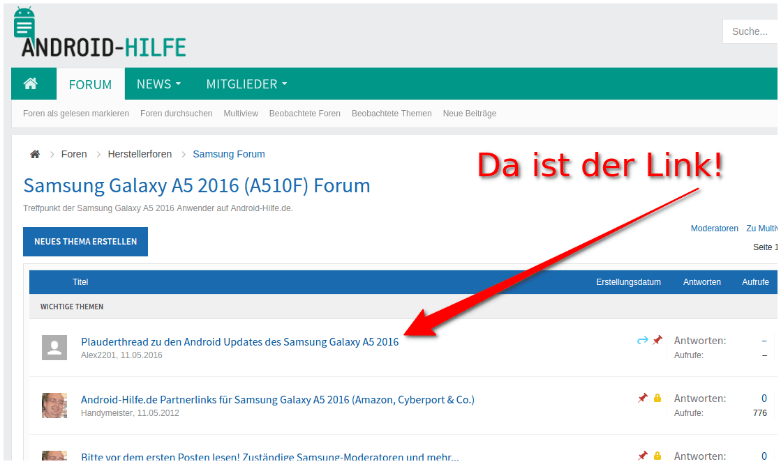
Task: Click the 776 Aufrufe count
Action: pyautogui.click(x=759, y=412)
